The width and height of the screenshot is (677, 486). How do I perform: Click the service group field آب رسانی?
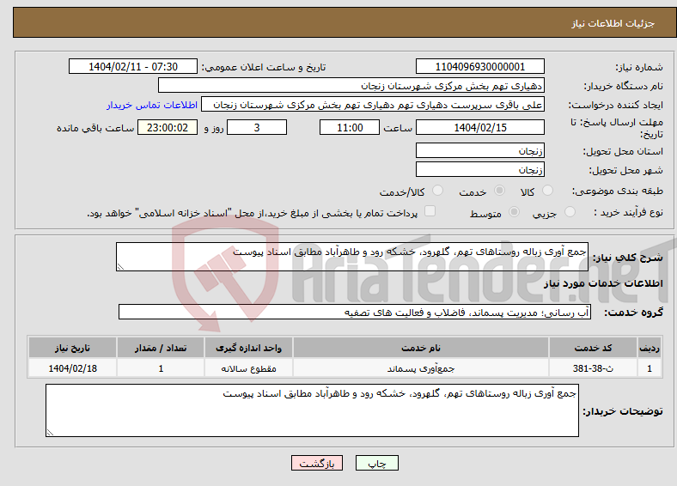355,312
